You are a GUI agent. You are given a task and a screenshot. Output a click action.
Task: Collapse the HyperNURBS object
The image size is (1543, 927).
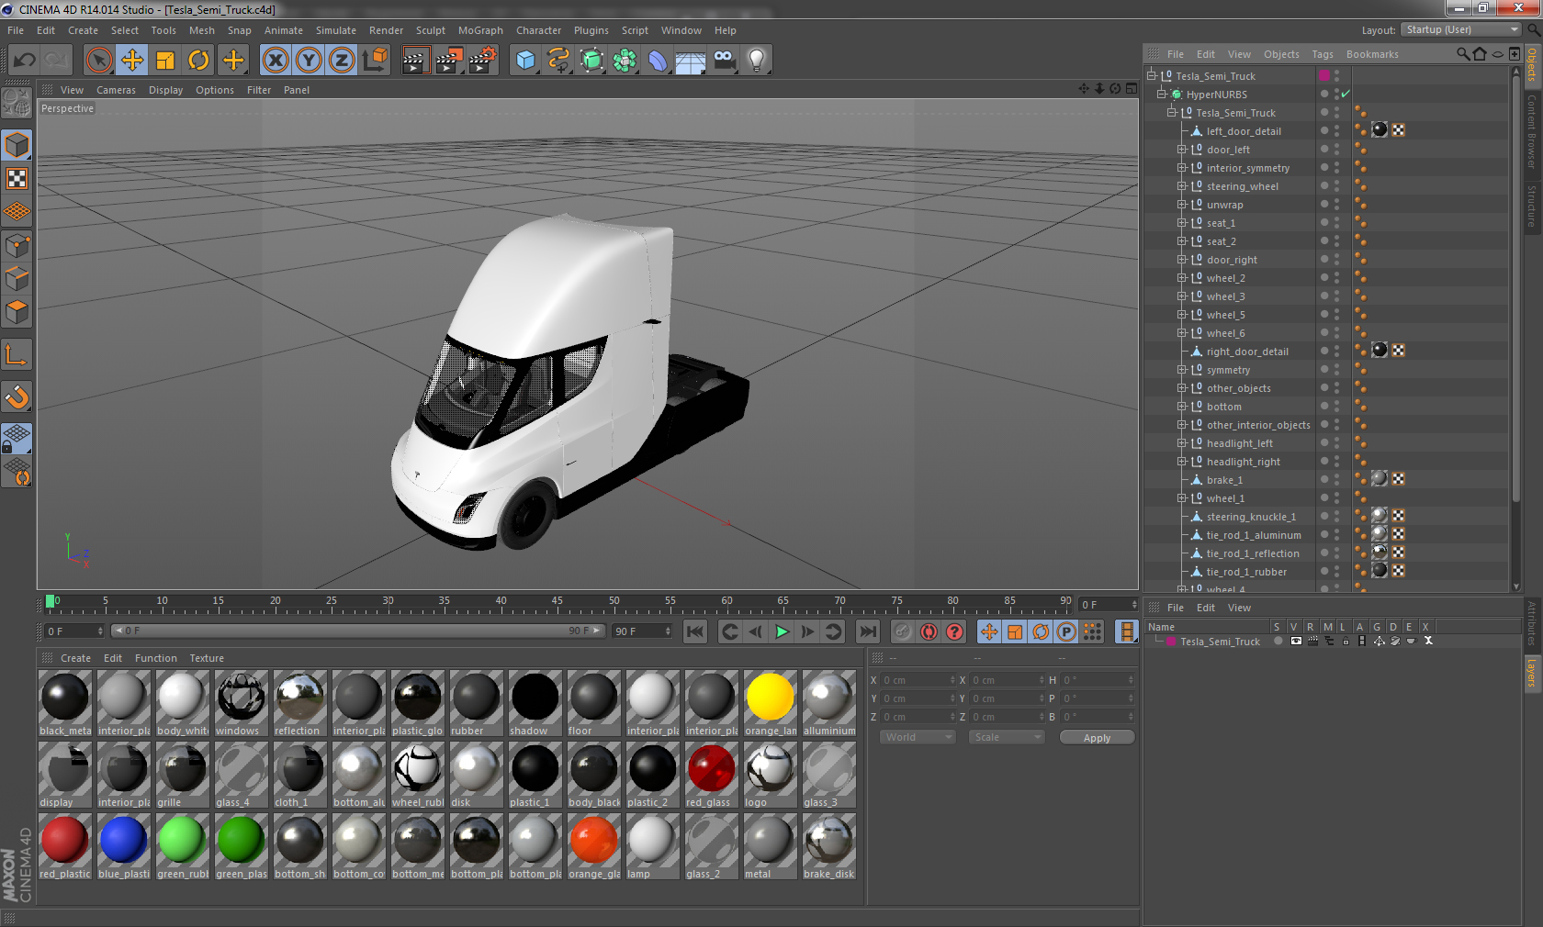click(x=1162, y=95)
